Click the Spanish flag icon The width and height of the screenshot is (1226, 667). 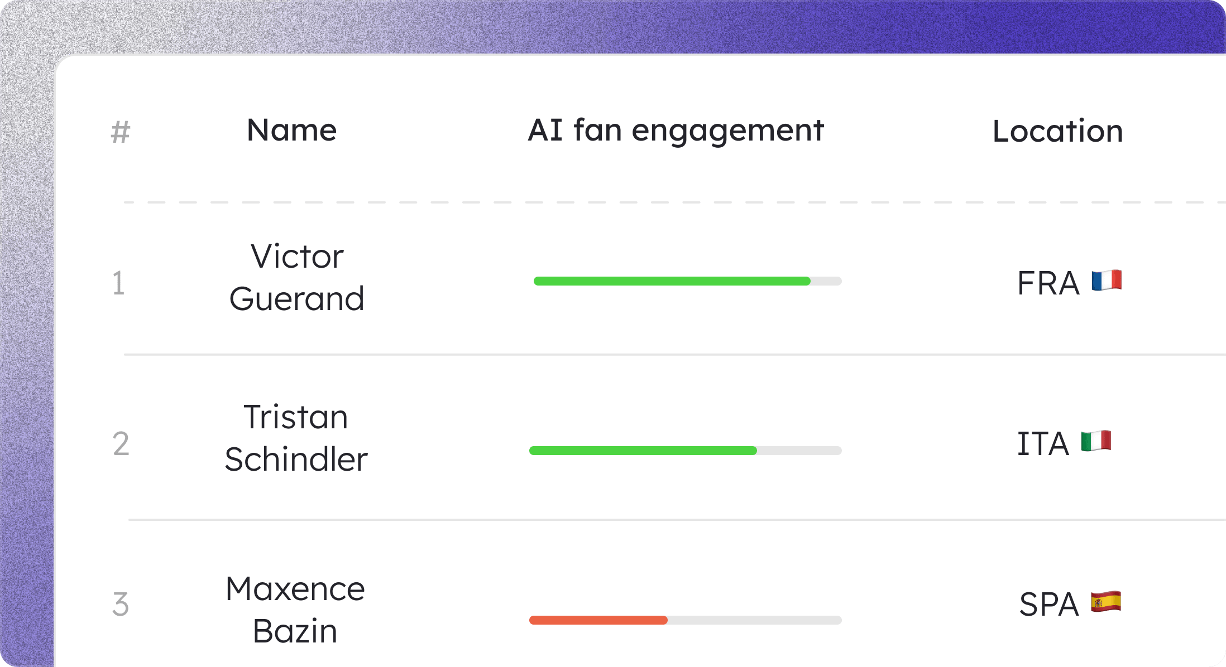[1106, 602]
